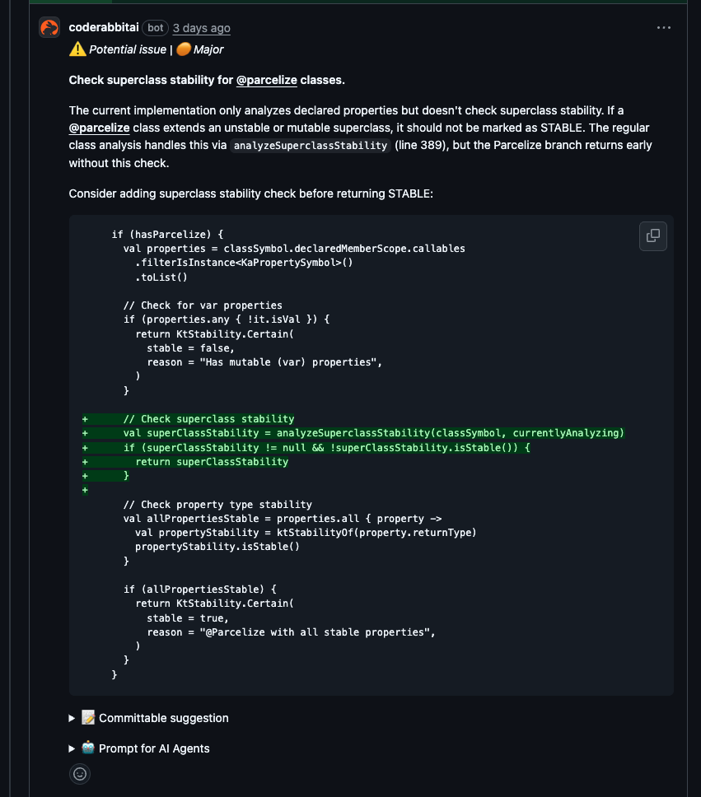Expand the Prompt for AI Agents triangle
This screenshot has width=701, height=797.
(73, 749)
